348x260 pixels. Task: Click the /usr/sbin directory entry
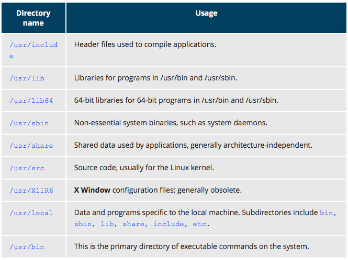29,123
